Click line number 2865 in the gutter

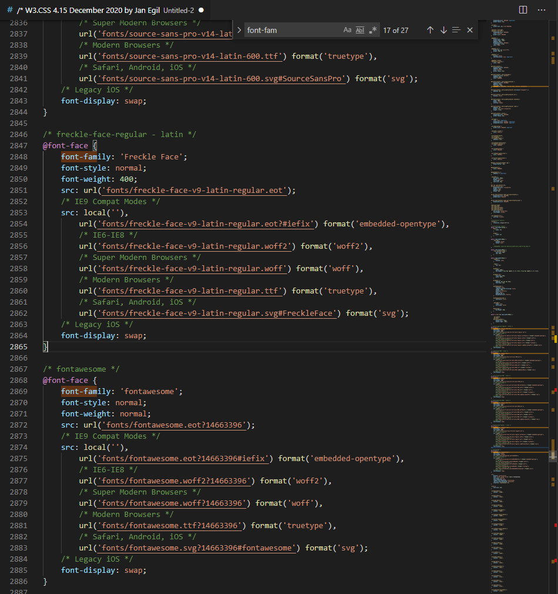point(19,347)
